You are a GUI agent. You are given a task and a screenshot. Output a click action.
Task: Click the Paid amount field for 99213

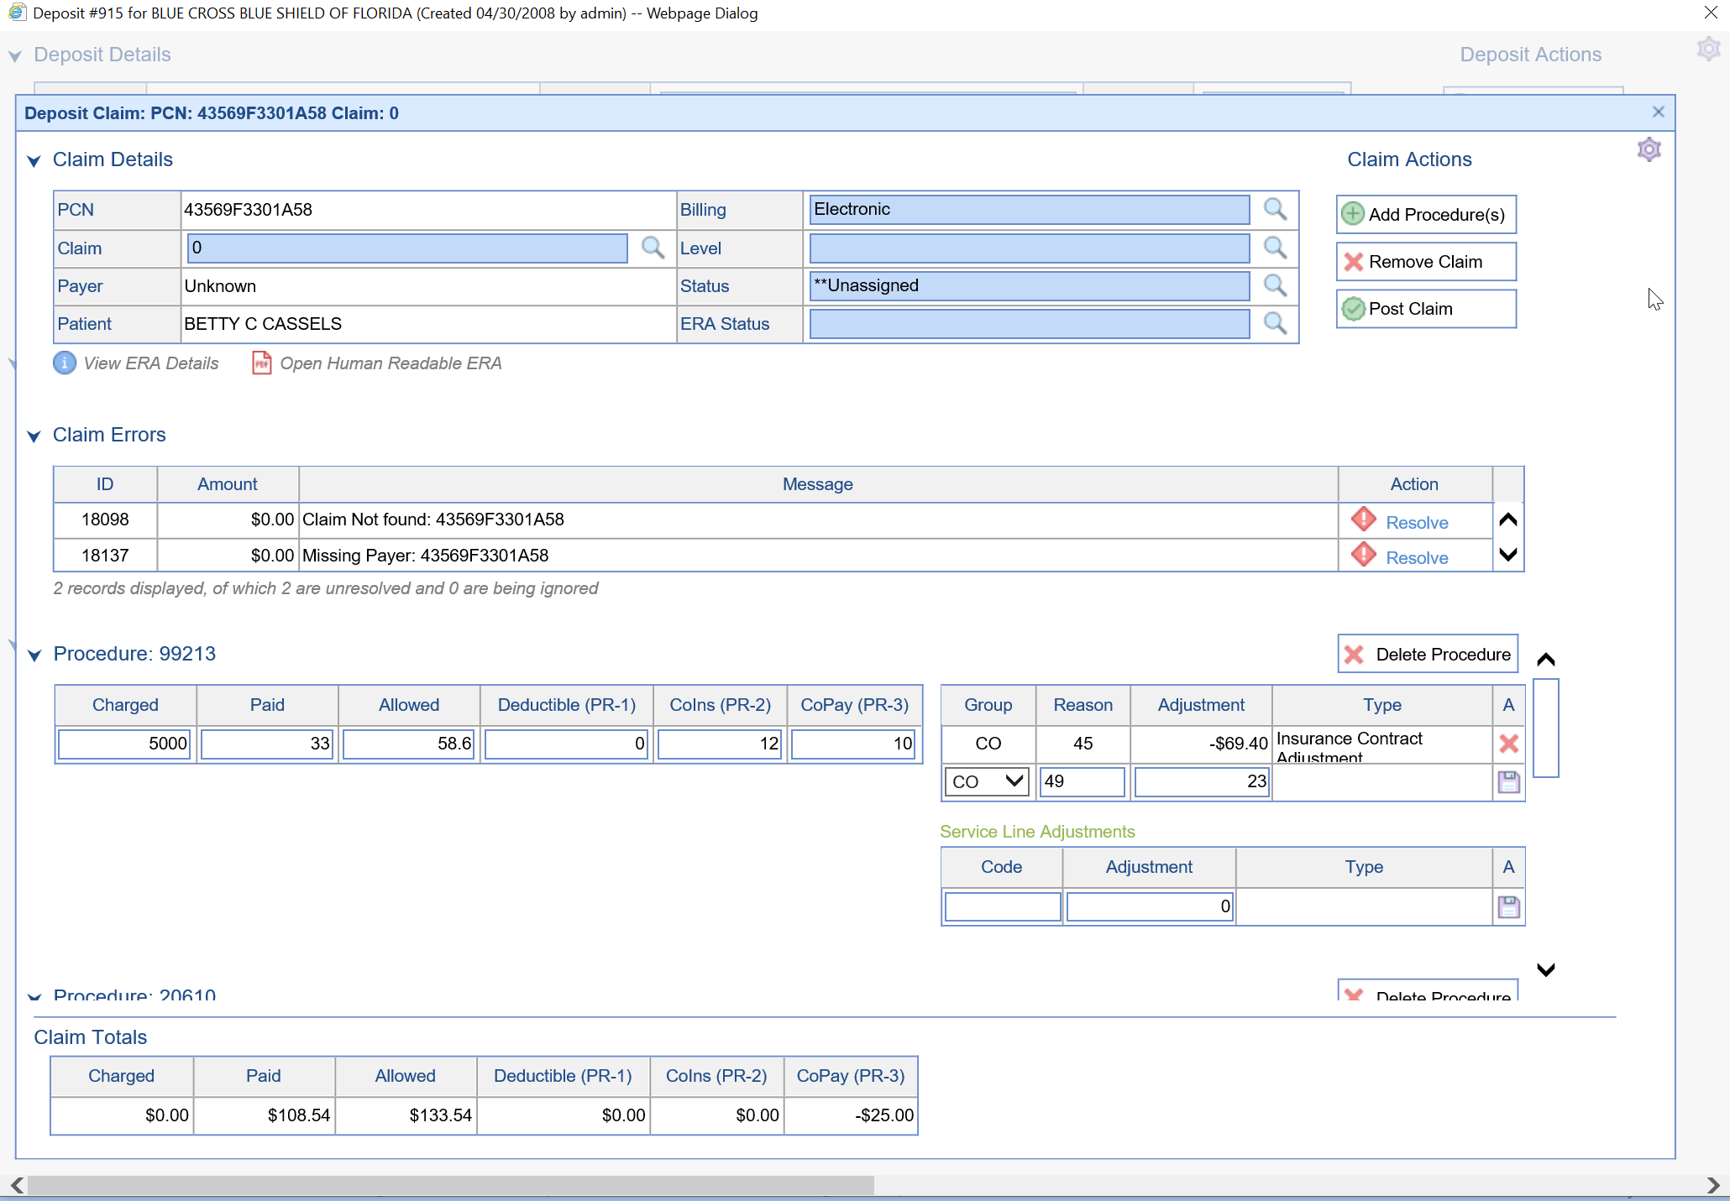pyautogui.click(x=267, y=744)
